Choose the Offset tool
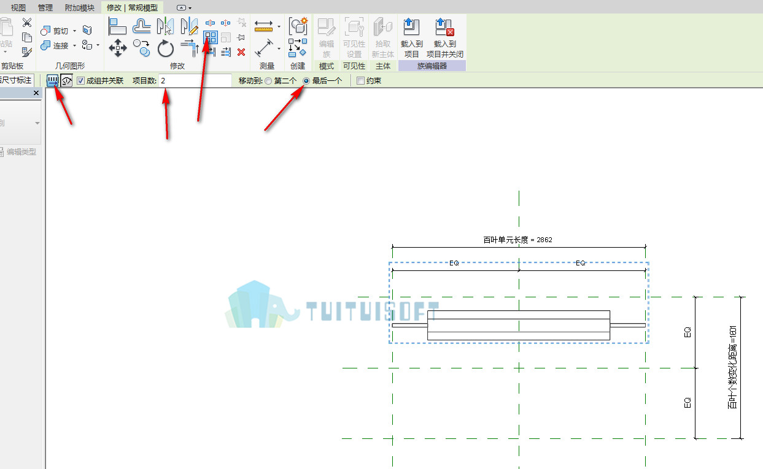The image size is (763, 469). coord(142,26)
